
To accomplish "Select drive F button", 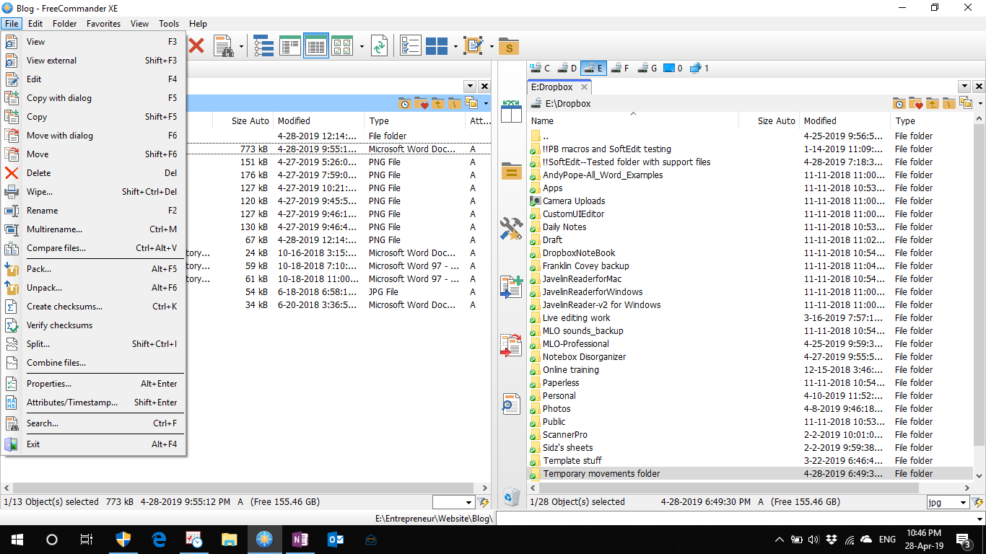I will [619, 69].
